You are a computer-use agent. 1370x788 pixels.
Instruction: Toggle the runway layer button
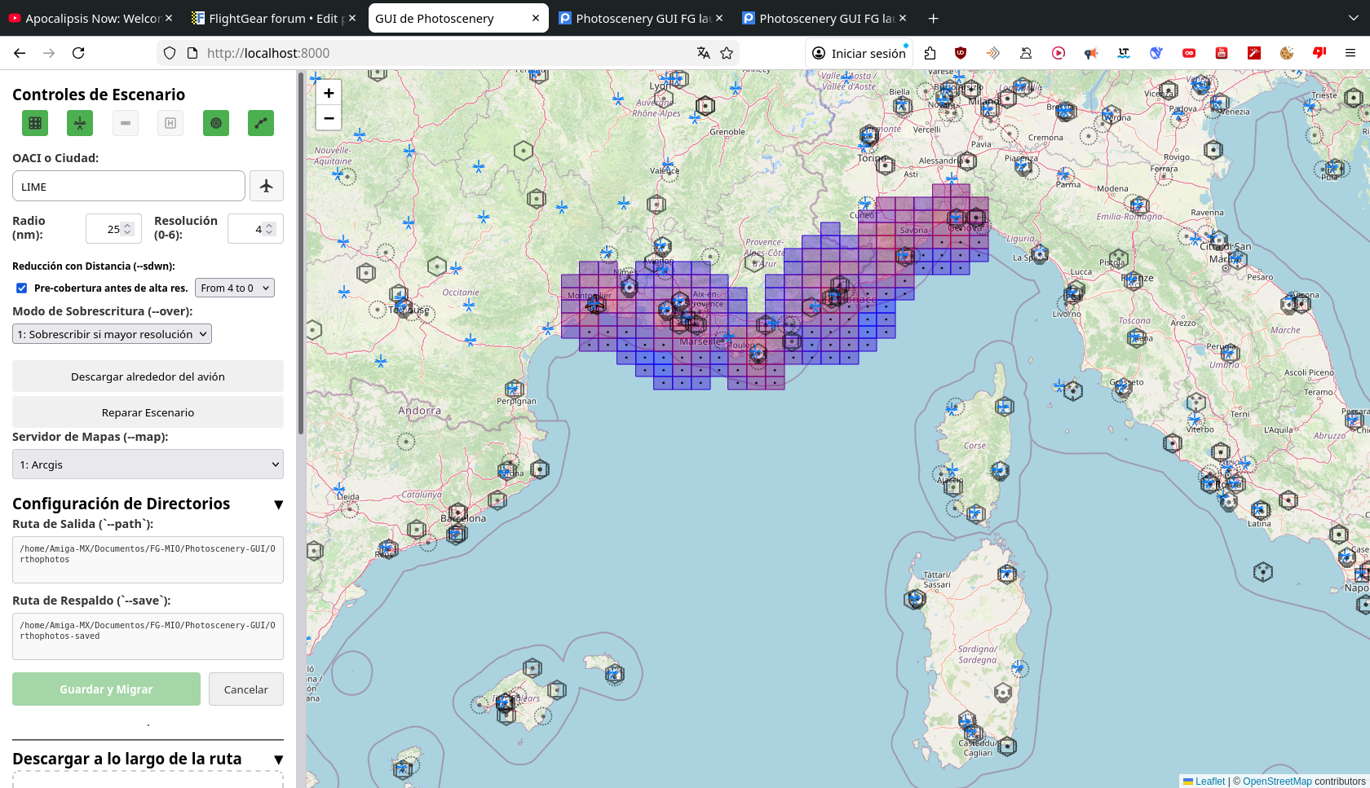[126, 123]
